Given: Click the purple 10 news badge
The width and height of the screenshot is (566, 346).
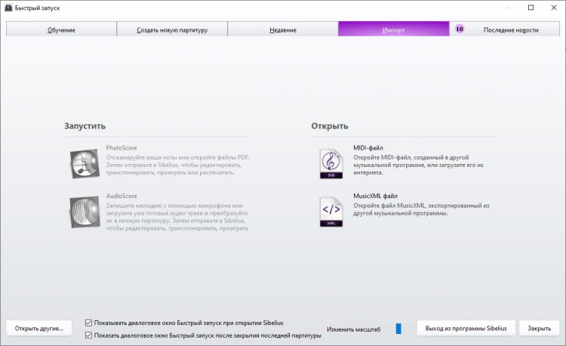Looking at the screenshot, I should (459, 29).
